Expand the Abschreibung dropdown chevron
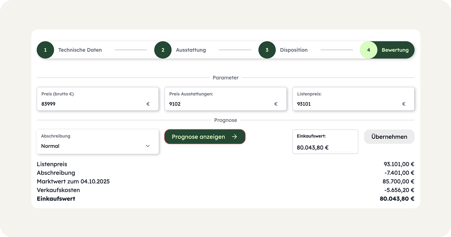 (x=148, y=146)
